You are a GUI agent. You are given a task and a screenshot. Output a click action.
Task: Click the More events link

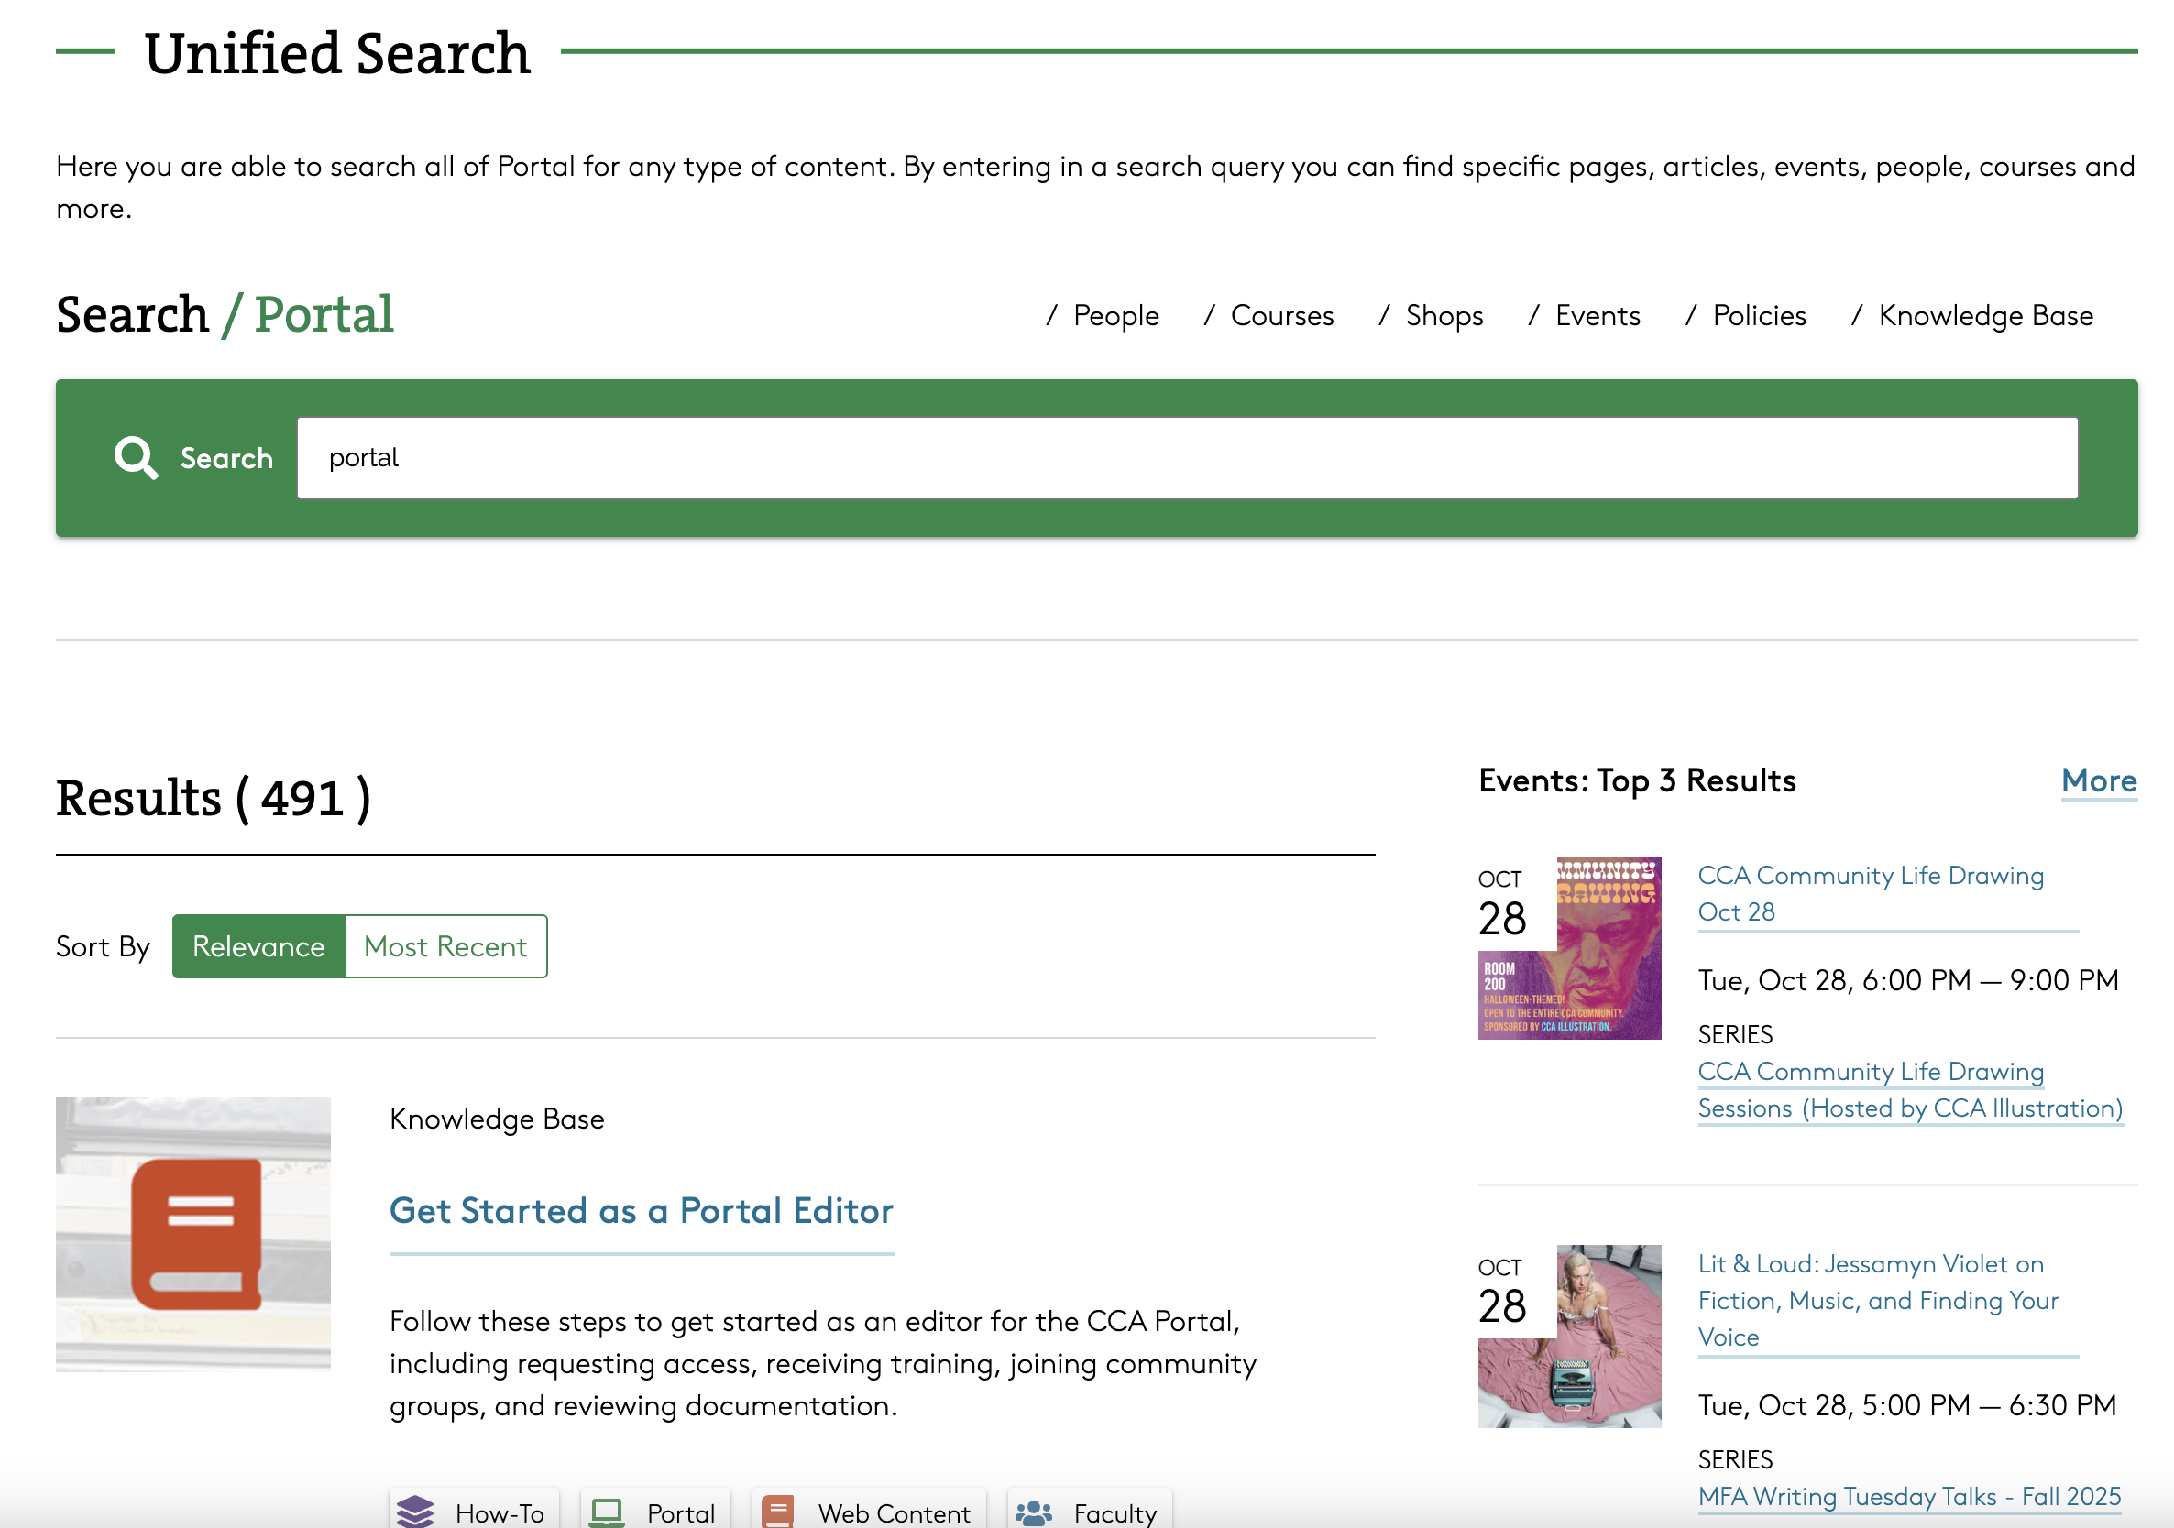click(2098, 781)
